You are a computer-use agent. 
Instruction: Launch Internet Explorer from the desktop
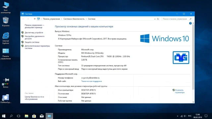[6, 38]
